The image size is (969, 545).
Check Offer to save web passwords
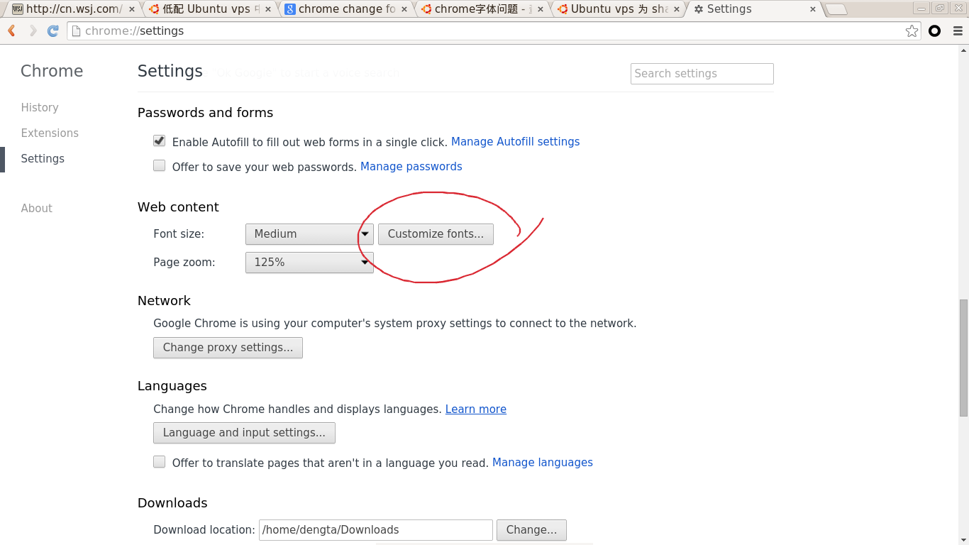tap(160, 166)
